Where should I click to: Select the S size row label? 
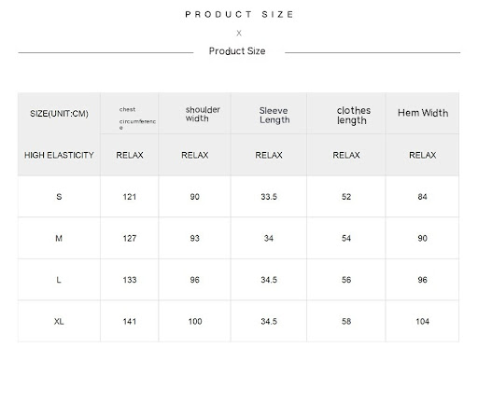coord(59,197)
